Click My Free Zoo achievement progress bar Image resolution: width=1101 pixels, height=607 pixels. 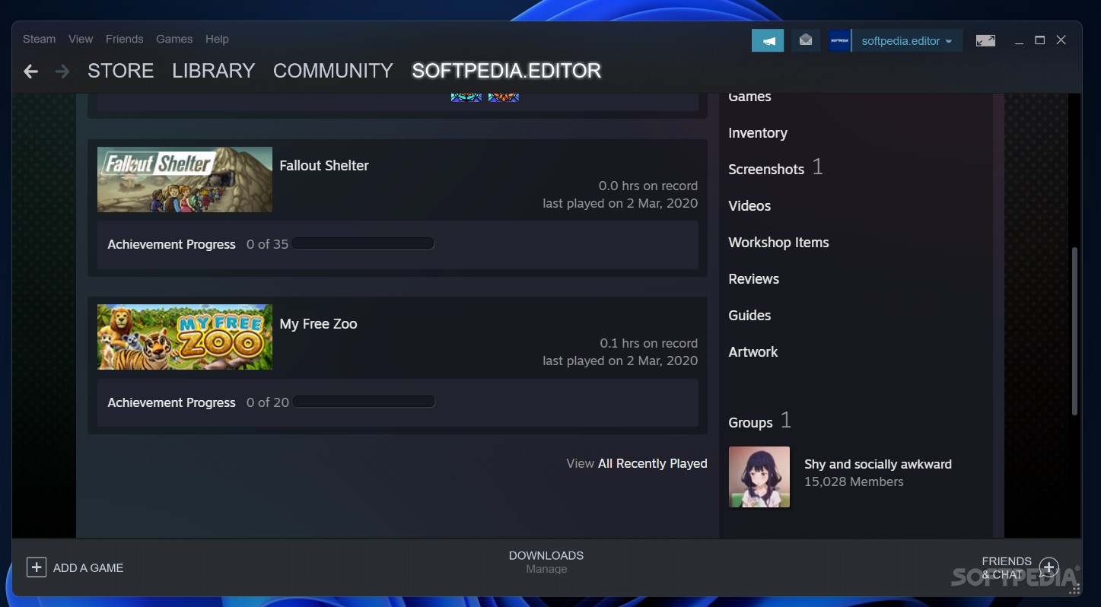pos(364,402)
